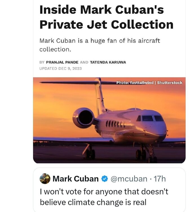Image resolution: width=192 pixels, height=212 pixels.
Task: Click Mark Cuban's profile avatar
Action: 45,179
